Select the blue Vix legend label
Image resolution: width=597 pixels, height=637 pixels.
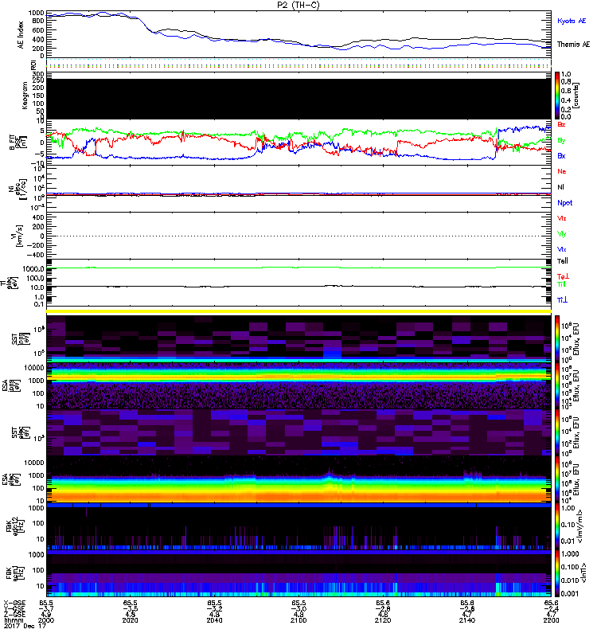pos(561,249)
